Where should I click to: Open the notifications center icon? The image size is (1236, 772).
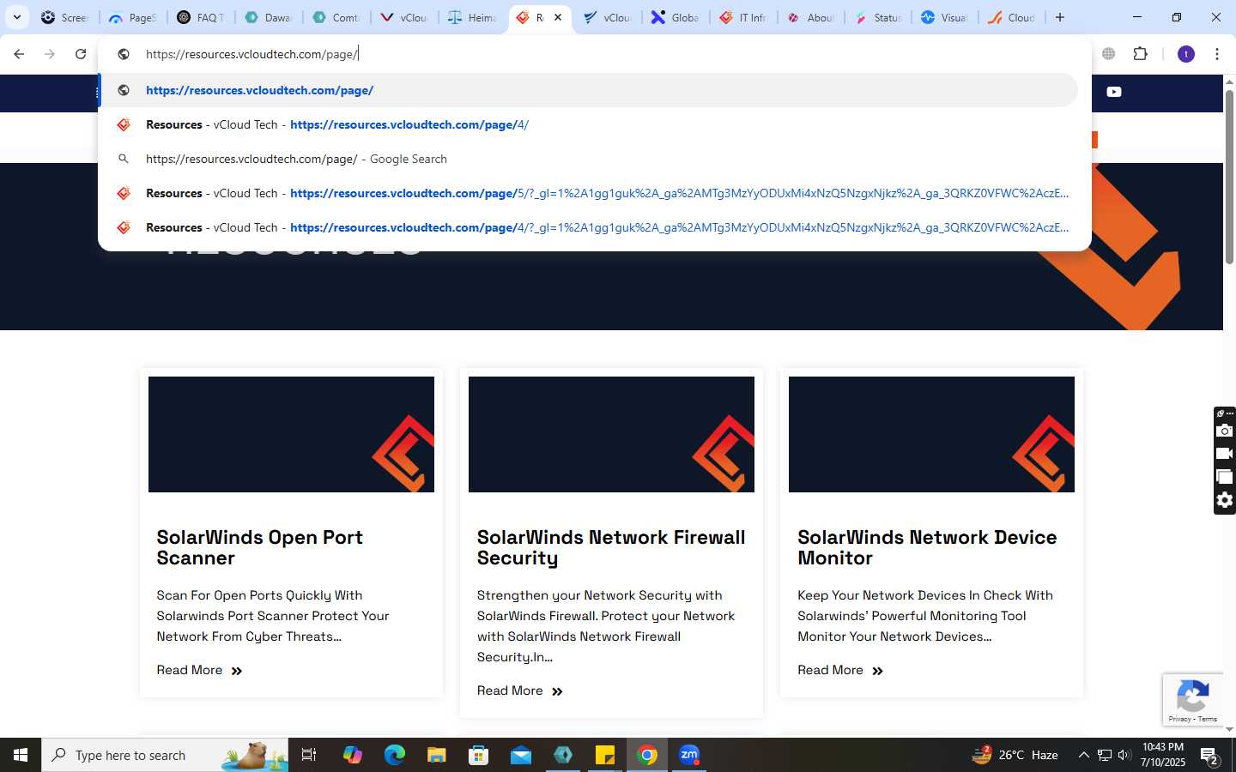1210,756
